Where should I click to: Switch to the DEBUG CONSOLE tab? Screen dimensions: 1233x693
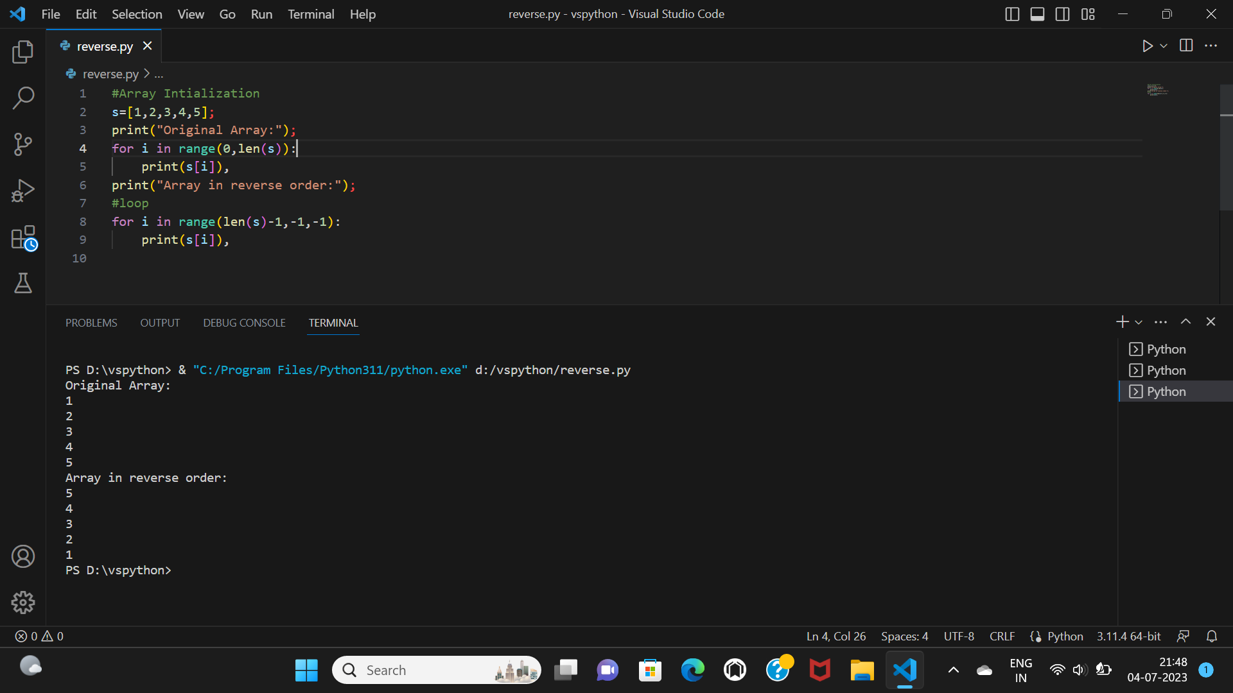tap(244, 323)
